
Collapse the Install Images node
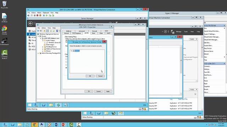point(43,41)
